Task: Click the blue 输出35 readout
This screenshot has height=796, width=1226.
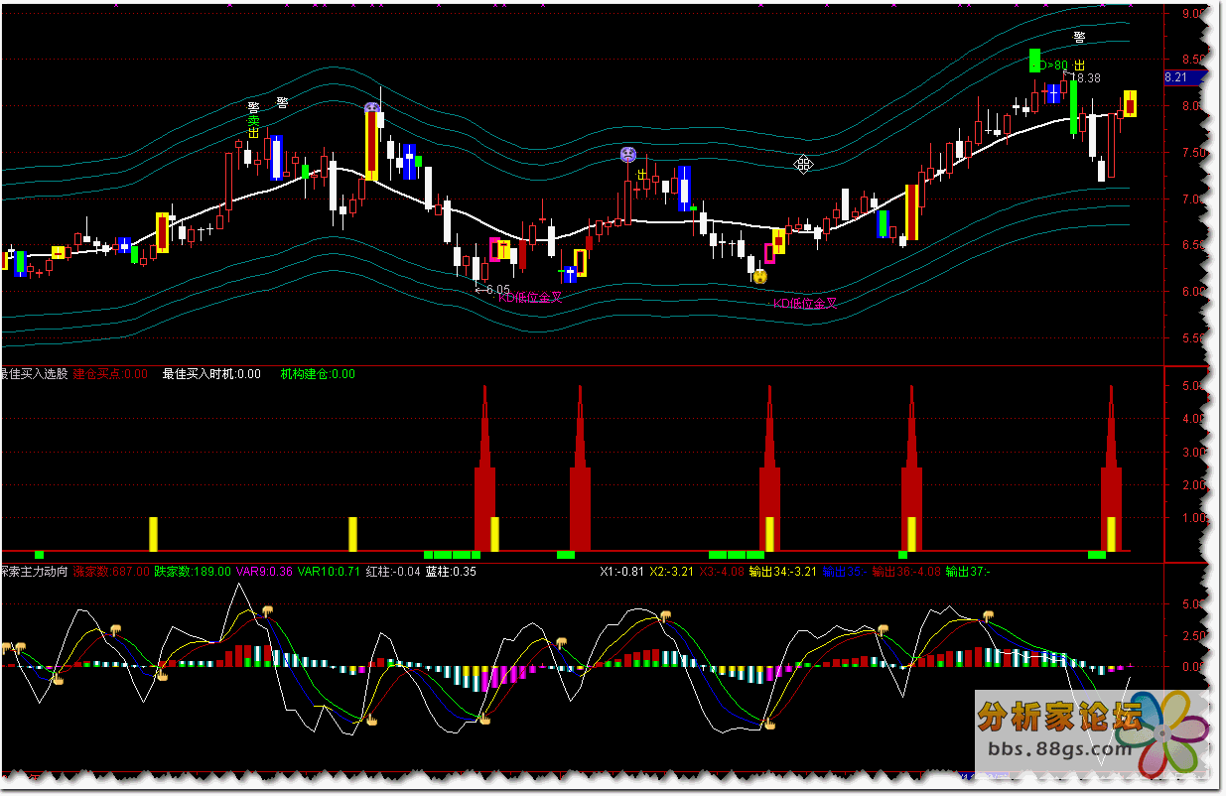Action: [x=846, y=572]
